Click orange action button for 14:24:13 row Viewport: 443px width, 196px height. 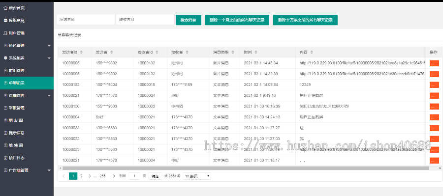pos(434,117)
